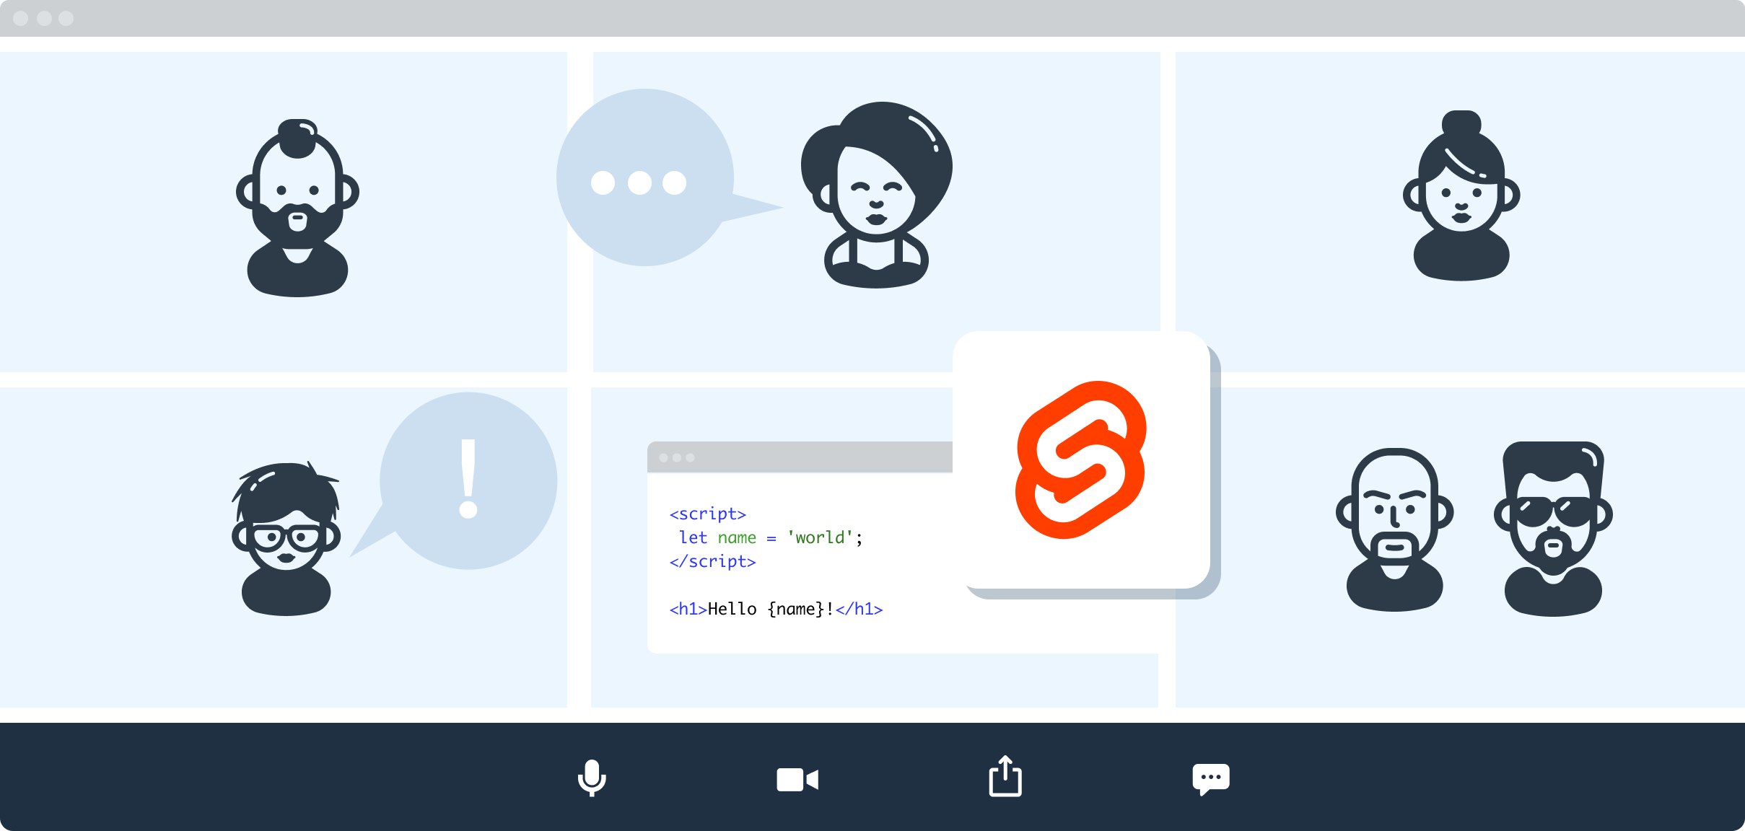This screenshot has width=1745, height=831.
Task: Select the bearded man with top knot
Action: pos(297,208)
